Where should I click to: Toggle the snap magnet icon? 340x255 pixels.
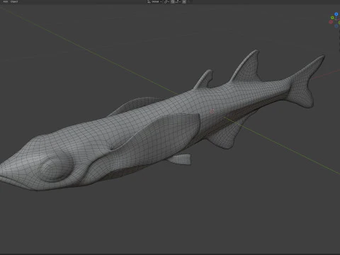pyautogui.click(x=173, y=1)
